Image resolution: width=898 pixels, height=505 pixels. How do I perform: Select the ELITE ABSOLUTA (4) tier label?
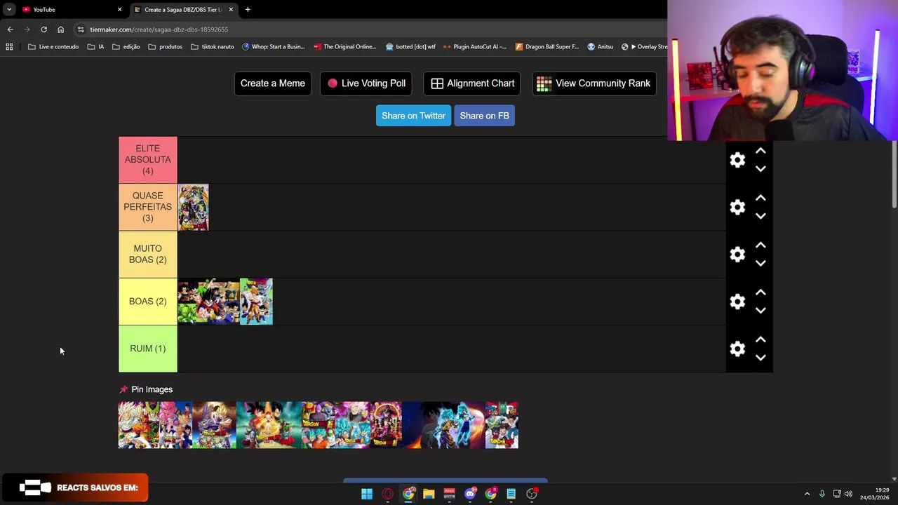(148, 160)
